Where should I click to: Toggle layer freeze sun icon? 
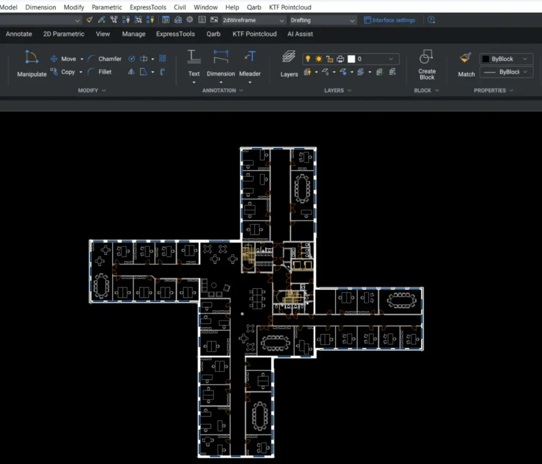(319, 59)
